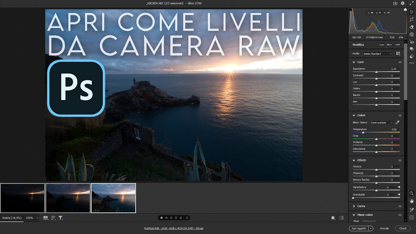Select the Crop and rotate tool
This screenshot has height=234, width=416.
[x=411, y=19]
